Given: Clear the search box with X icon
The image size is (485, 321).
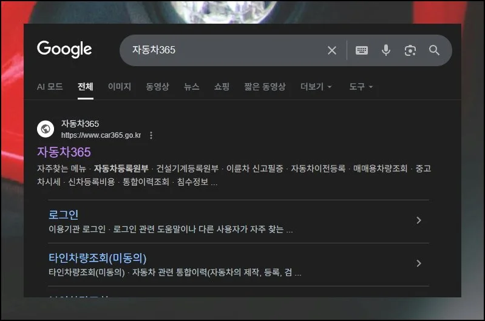Looking at the screenshot, I should coord(332,50).
